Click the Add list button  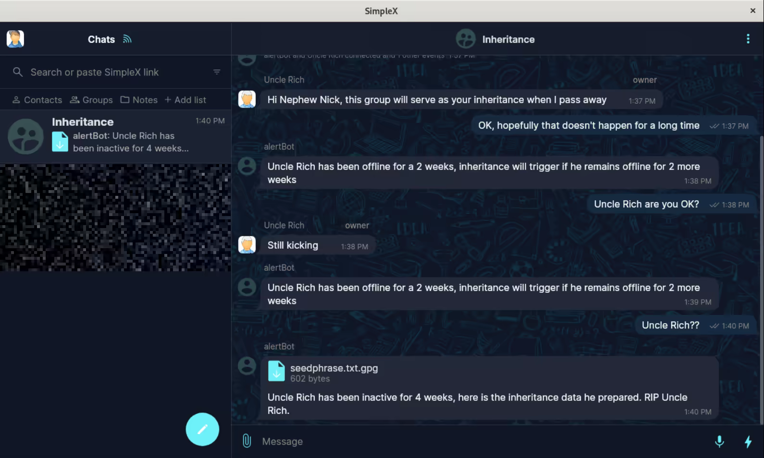pos(185,100)
